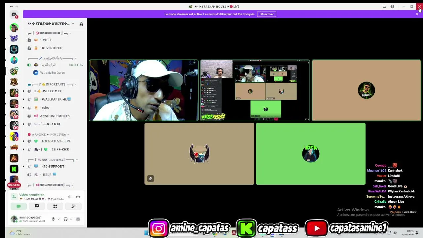Collapse the ANONCE NOW LIVE category
This screenshot has width=423, height=238.
pos(49,135)
